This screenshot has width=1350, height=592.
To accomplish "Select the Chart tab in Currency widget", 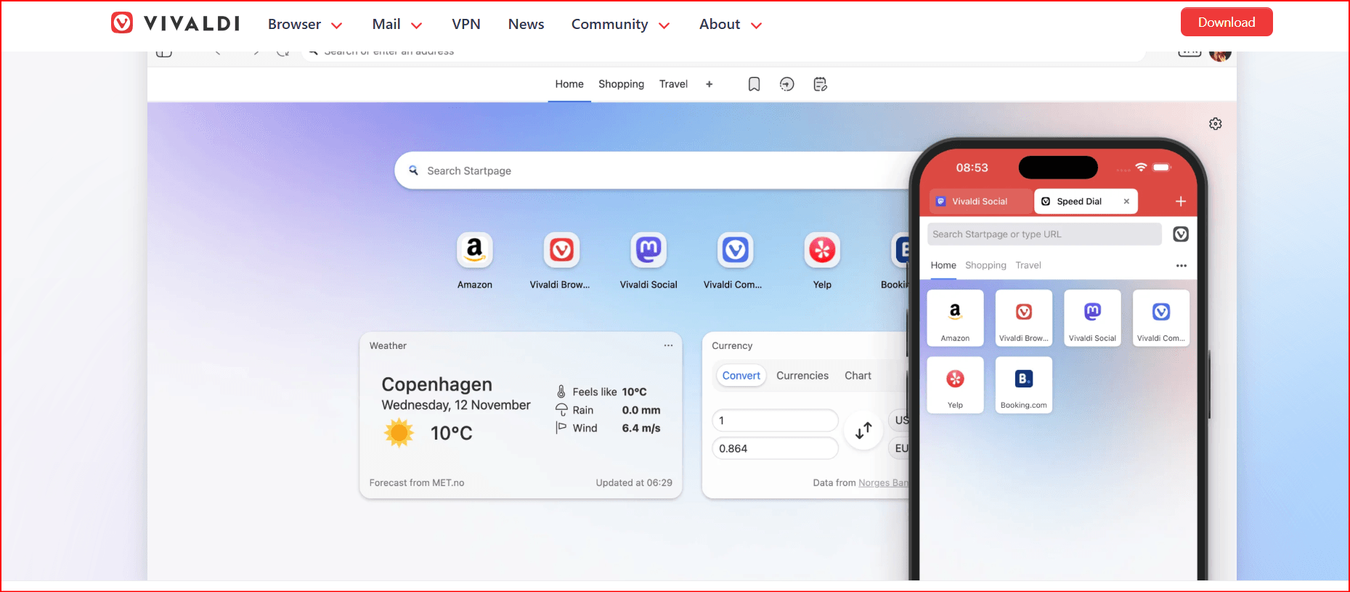I will click(x=857, y=376).
